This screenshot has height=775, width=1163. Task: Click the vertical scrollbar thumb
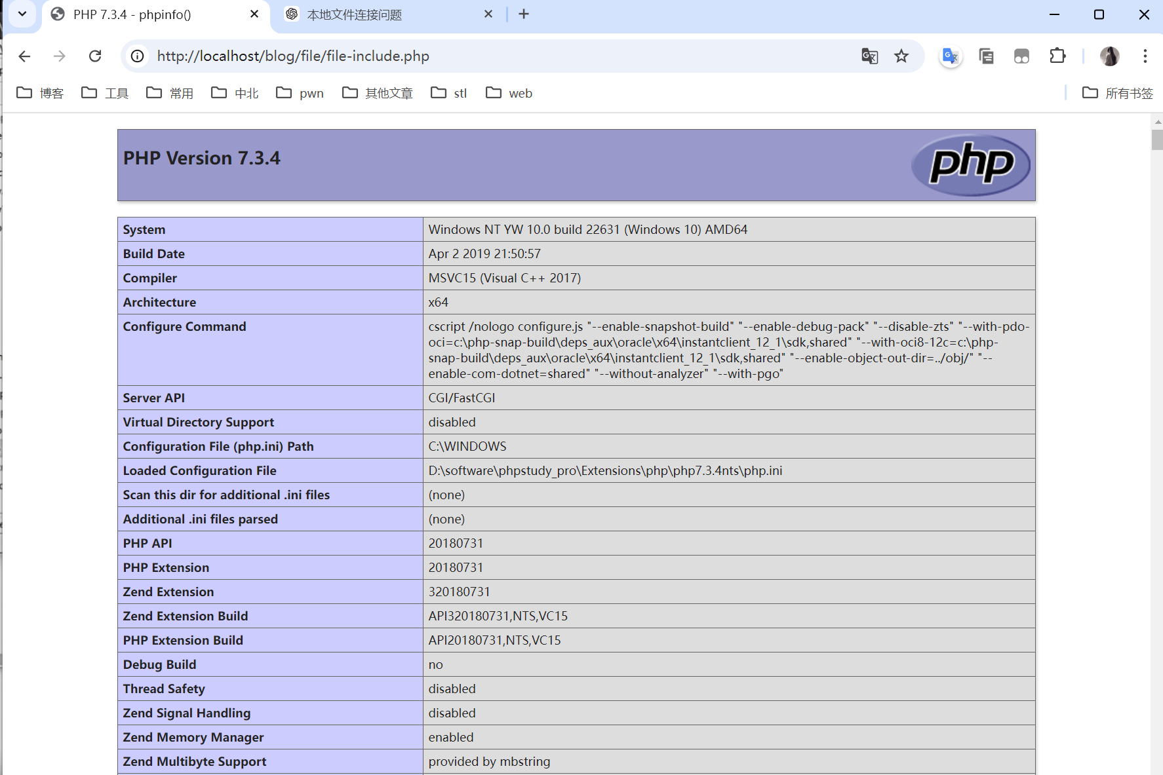tap(1157, 140)
